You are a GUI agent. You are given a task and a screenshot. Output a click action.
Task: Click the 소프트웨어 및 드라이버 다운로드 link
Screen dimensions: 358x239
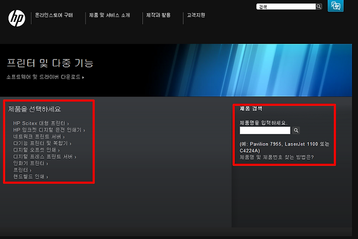coord(45,77)
